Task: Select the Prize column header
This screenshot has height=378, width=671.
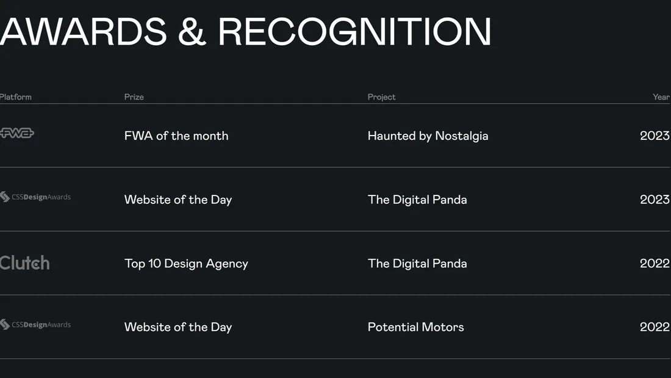Action: coord(134,97)
